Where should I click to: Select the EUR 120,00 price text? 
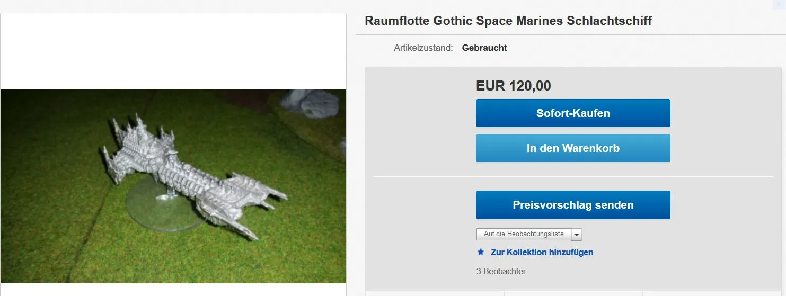pyautogui.click(x=514, y=86)
